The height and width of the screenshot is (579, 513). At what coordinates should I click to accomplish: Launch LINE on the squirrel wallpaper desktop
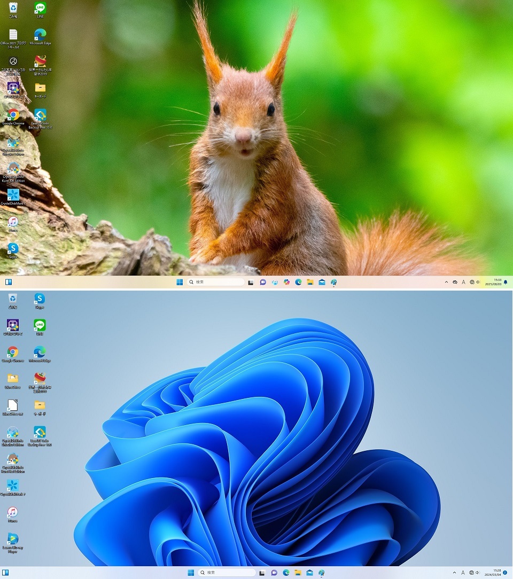[40, 10]
